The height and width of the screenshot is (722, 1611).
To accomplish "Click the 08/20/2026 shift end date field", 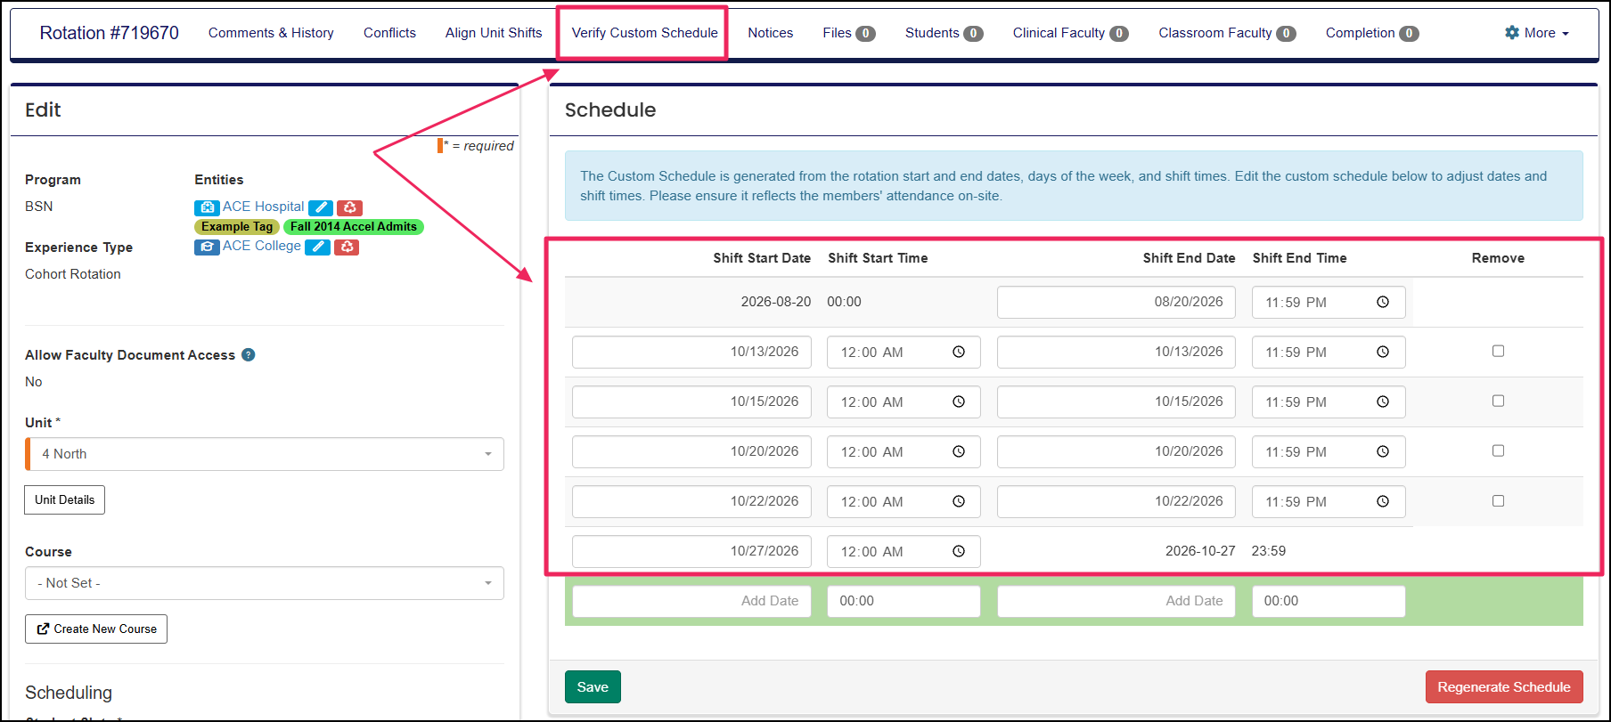I will [x=1116, y=302].
